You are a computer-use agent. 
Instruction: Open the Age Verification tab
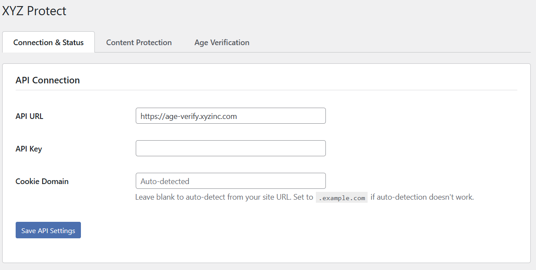(222, 42)
